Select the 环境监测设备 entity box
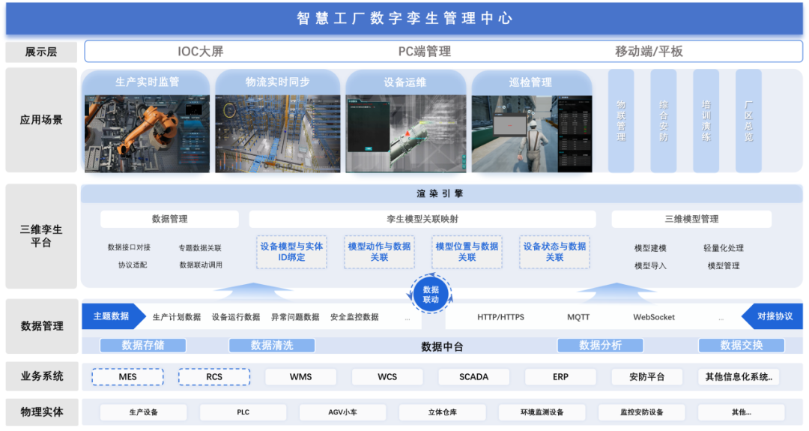Image resolution: width=809 pixels, height=431 pixels. (x=542, y=412)
